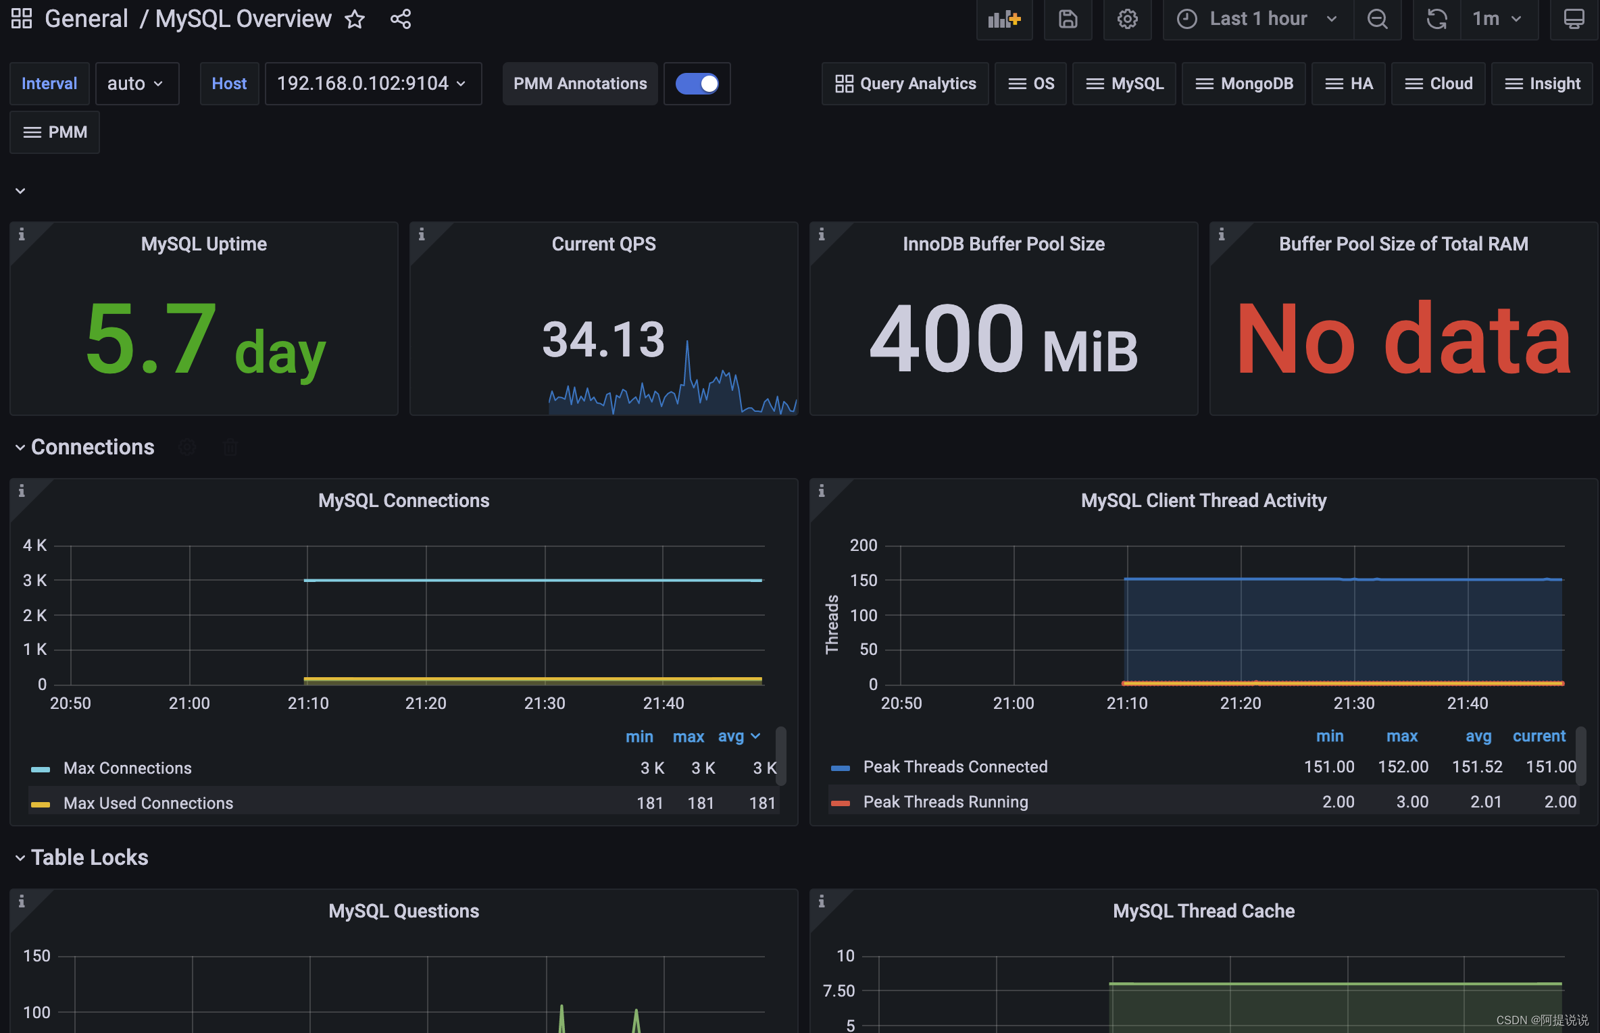This screenshot has width=1600, height=1033.
Task: Click Peak Threads Running red color swatch
Action: 841,803
